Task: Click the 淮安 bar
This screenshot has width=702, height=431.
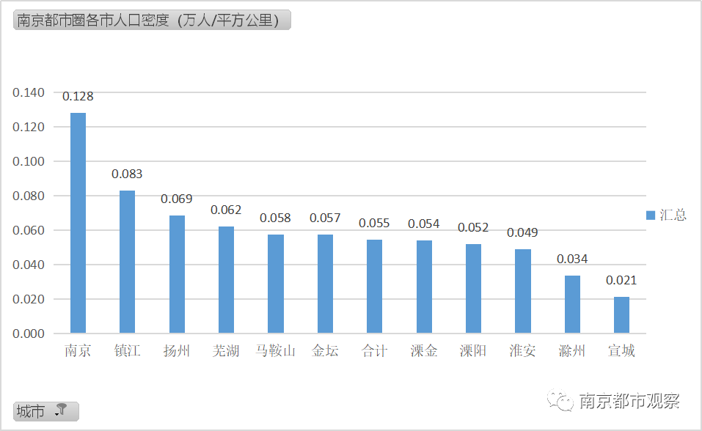Action: [523, 291]
